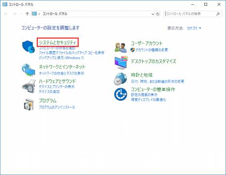Open バックアップと復元 (Windows 7) link

61,58
